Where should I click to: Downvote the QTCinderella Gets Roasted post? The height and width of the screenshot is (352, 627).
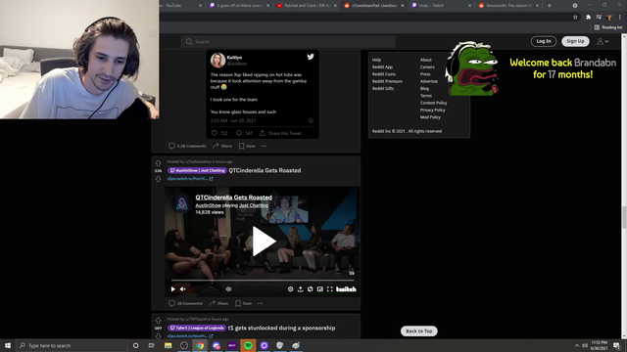click(158, 179)
